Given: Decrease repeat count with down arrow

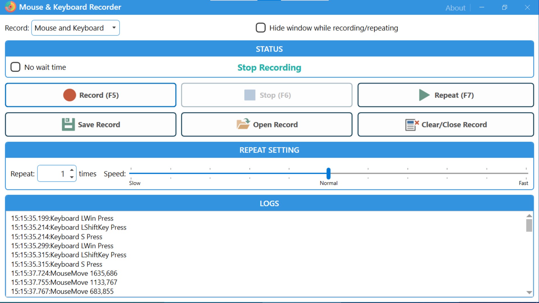Looking at the screenshot, I should [x=72, y=177].
